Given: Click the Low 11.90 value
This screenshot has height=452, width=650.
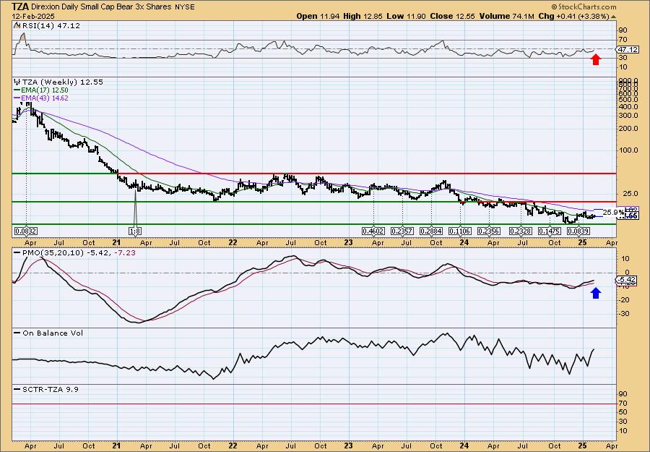Looking at the screenshot, I should (405, 16).
